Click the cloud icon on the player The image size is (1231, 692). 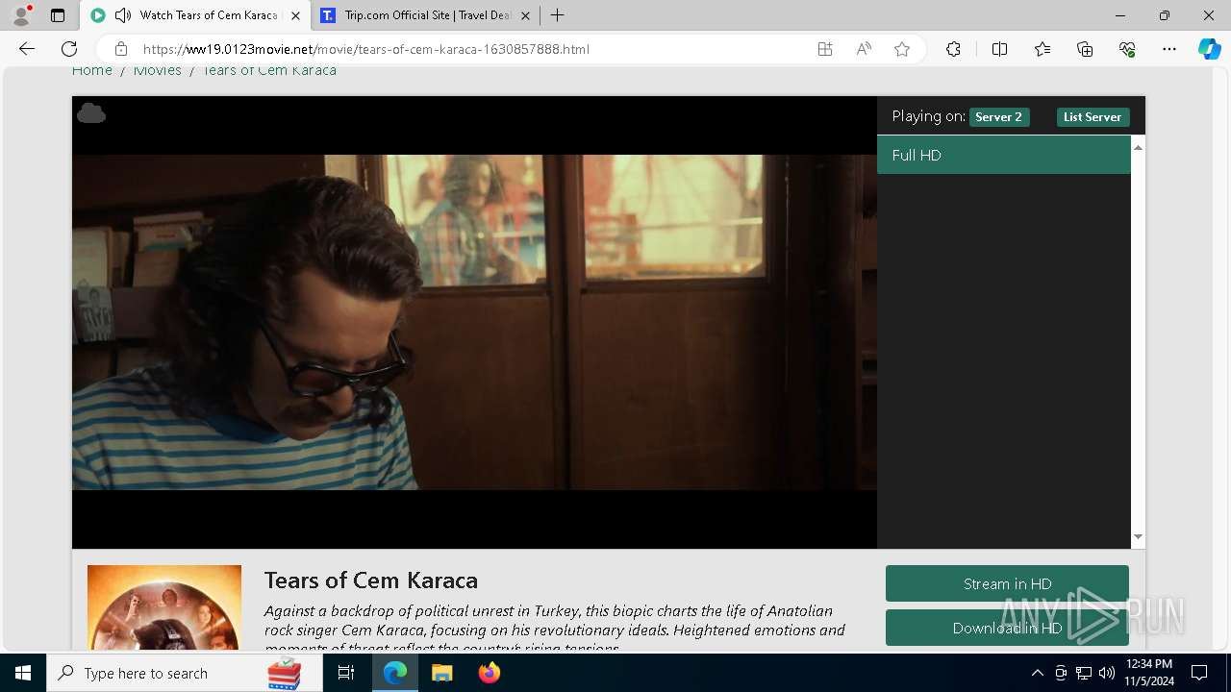91,113
